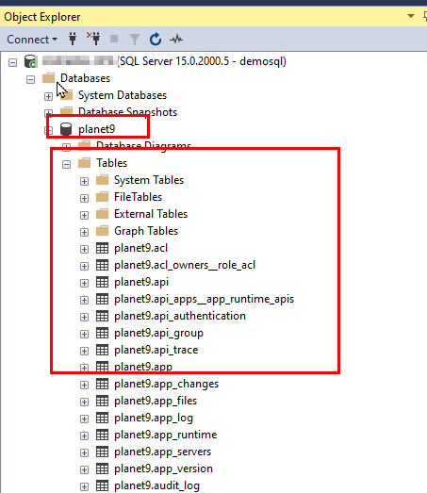Click the table icon for planet9.api

(102, 282)
